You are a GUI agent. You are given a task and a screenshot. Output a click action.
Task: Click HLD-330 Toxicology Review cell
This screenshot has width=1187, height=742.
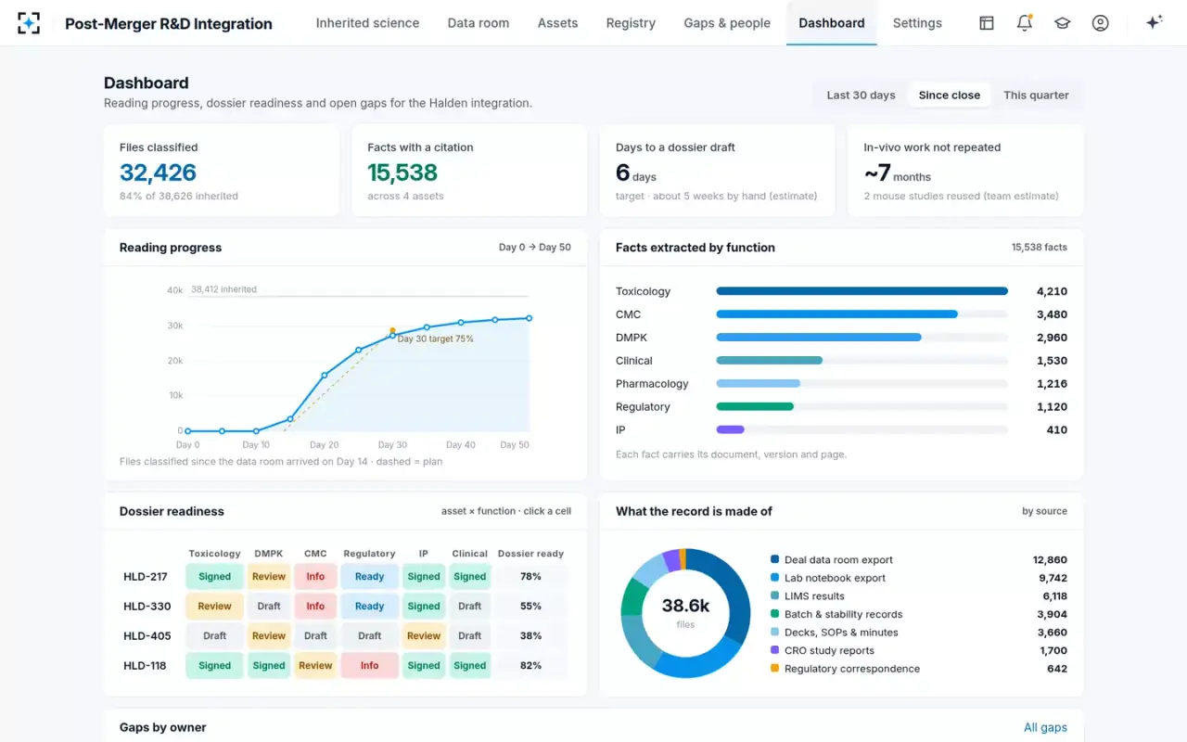click(x=214, y=606)
